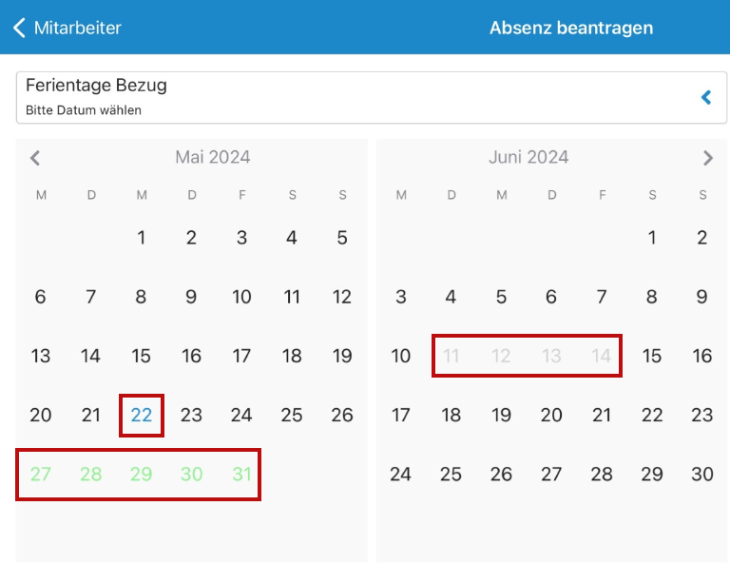Image resolution: width=730 pixels, height=564 pixels.
Task: Show previous month with left arrow
Action: pos(35,158)
